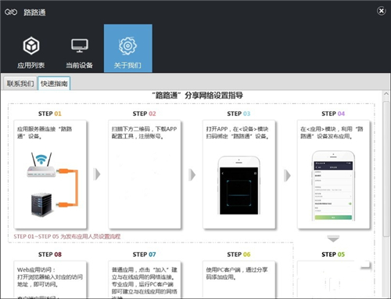Click the STEP 01 text 应用服务器连接

pos(37,129)
